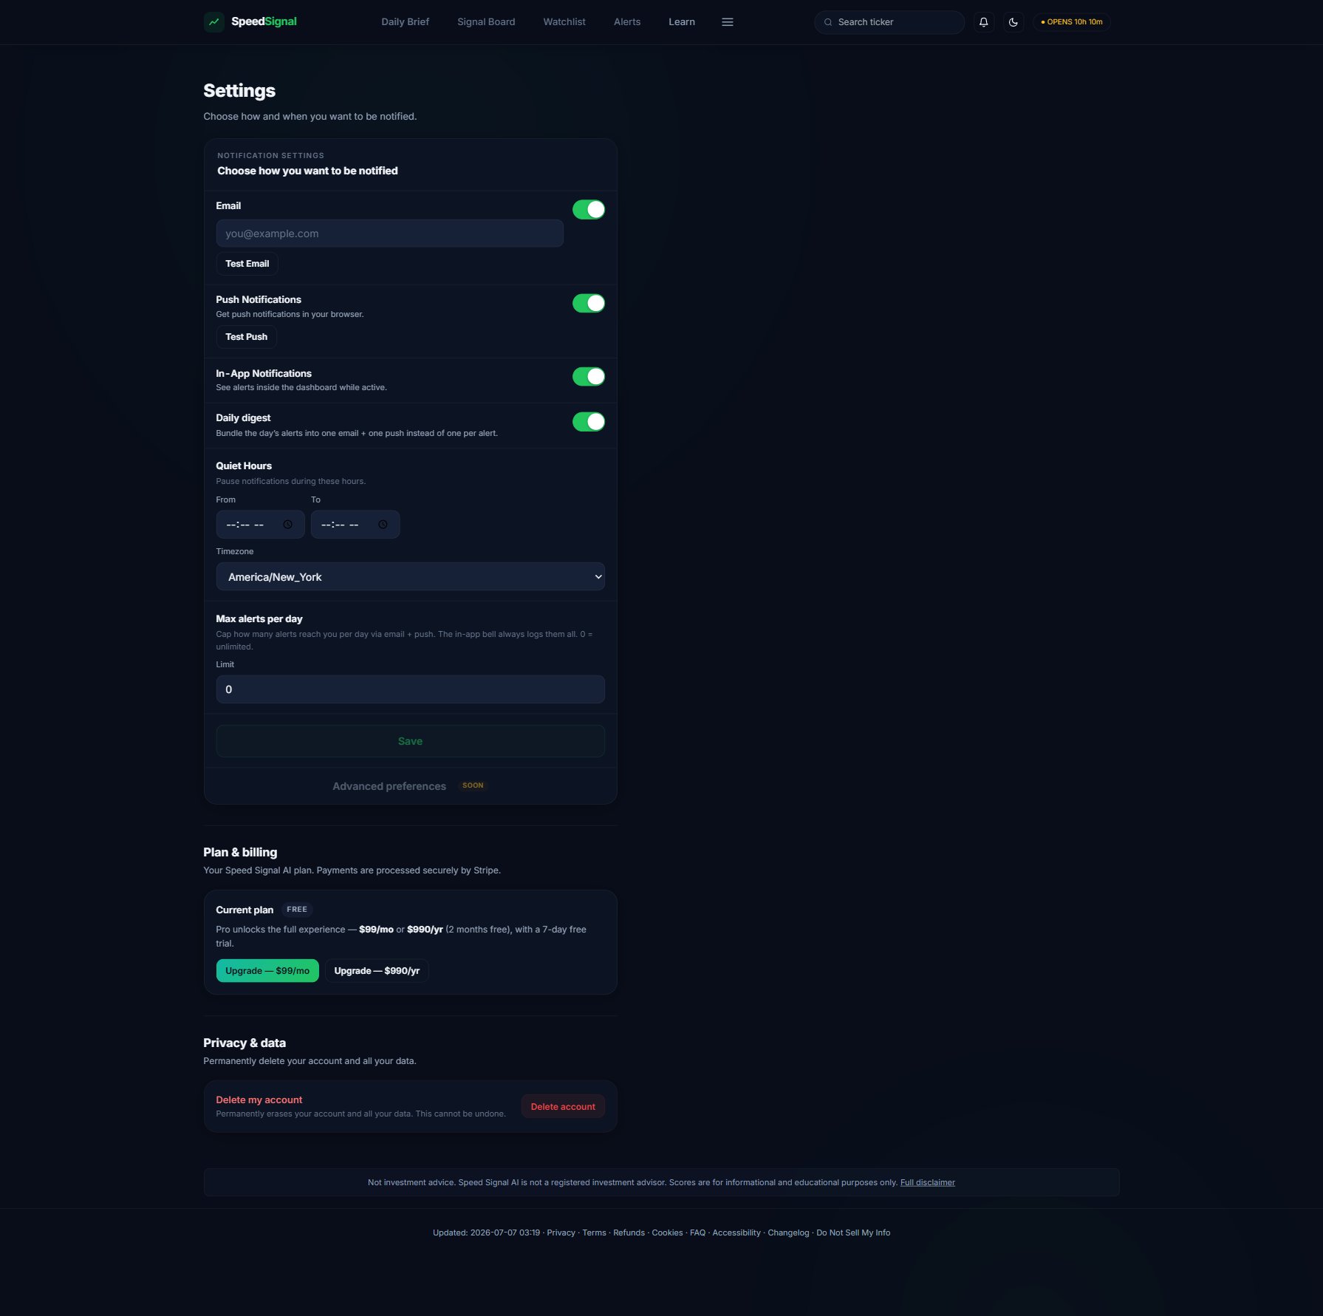Click the Search ticker field
Screen dimensions: 1323x1316
coord(889,22)
